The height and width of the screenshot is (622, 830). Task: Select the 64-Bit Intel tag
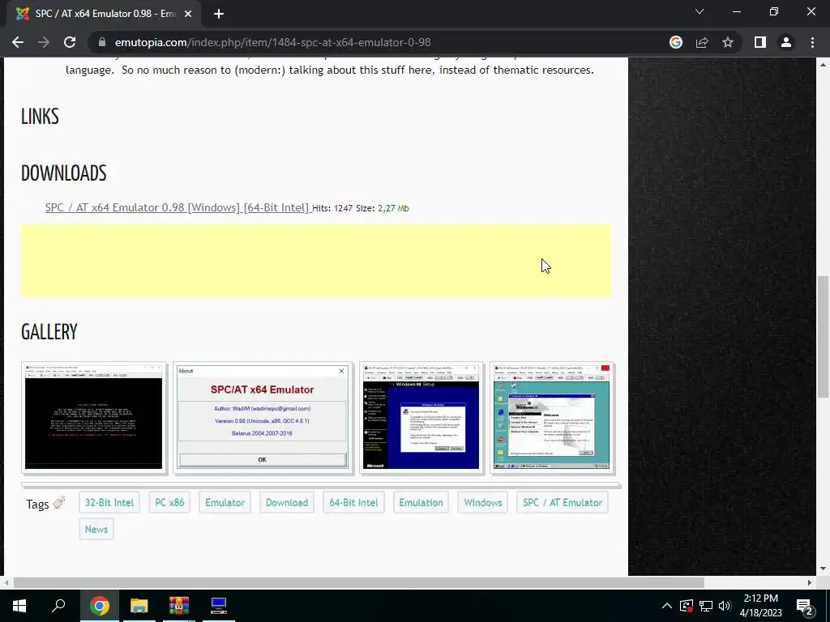click(x=353, y=502)
